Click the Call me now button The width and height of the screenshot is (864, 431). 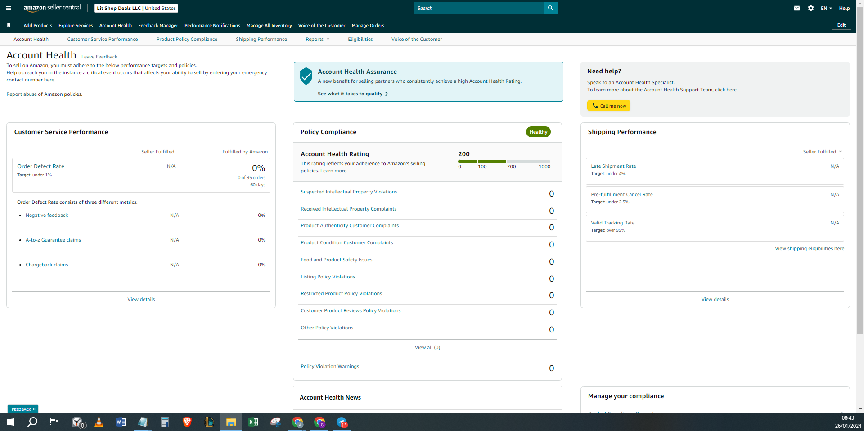[609, 106]
